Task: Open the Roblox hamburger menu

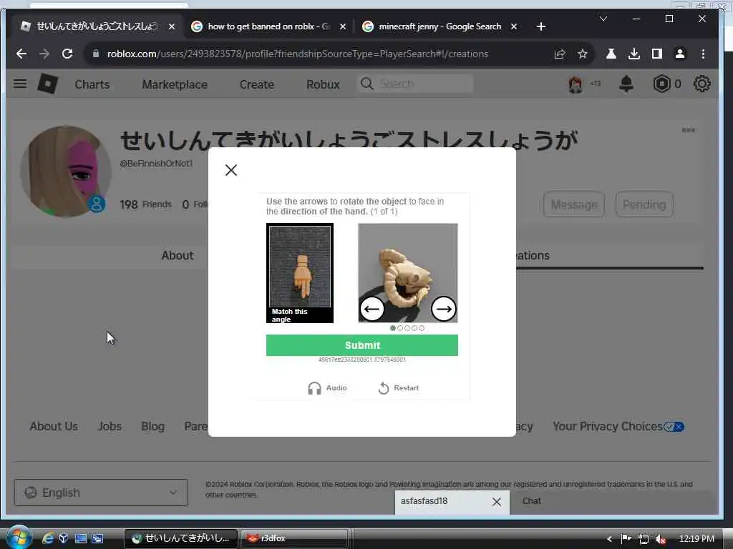Action: tap(20, 84)
